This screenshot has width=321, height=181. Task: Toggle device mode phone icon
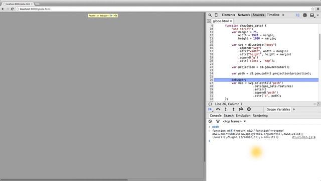point(216,15)
